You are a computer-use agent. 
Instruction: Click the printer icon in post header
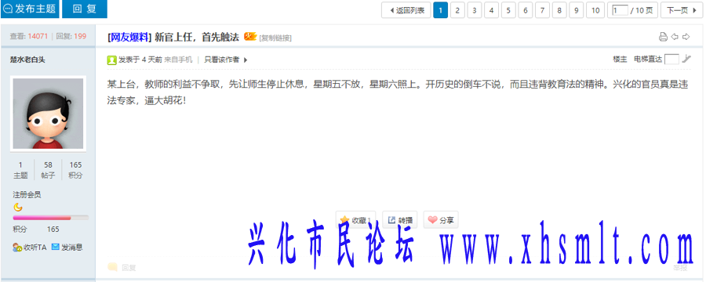663,37
